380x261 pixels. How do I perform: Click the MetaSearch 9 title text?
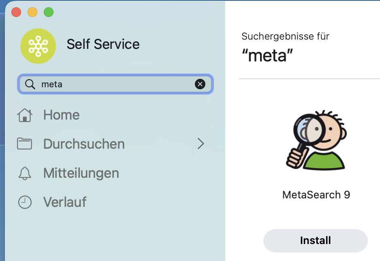pos(316,195)
